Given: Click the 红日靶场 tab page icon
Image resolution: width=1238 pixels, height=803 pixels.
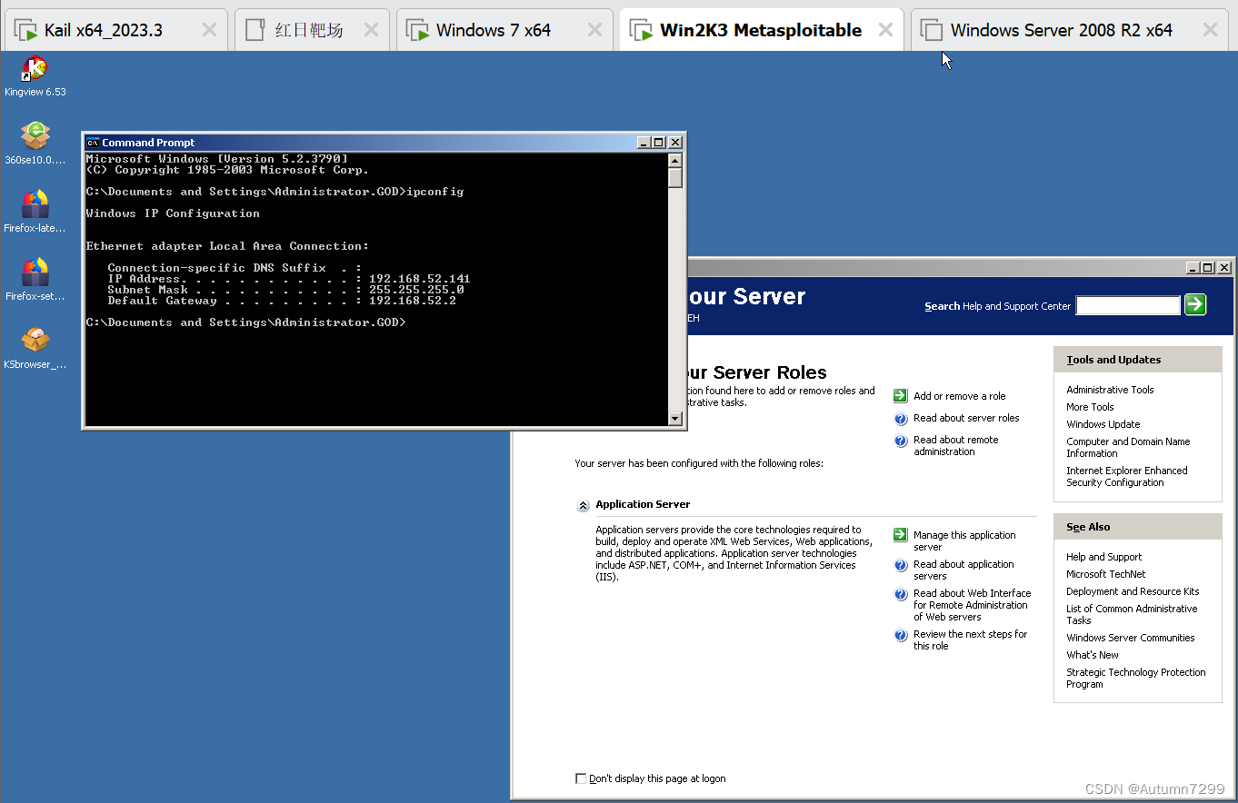Looking at the screenshot, I should pyautogui.click(x=256, y=30).
